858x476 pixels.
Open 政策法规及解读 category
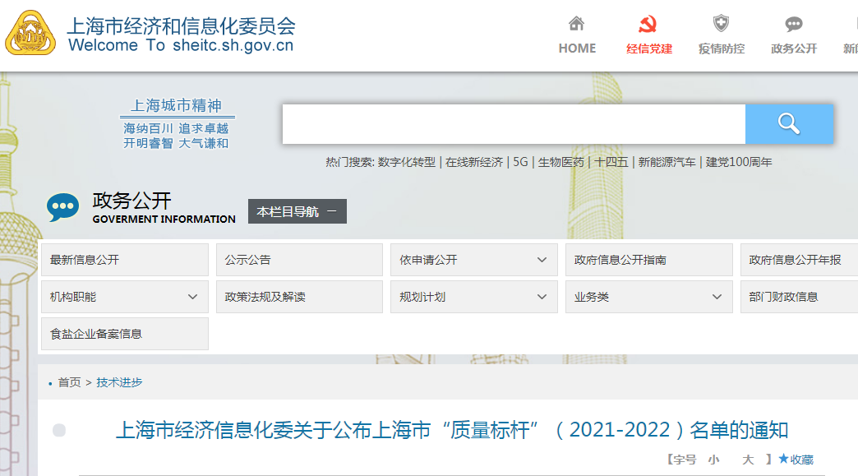(x=299, y=297)
